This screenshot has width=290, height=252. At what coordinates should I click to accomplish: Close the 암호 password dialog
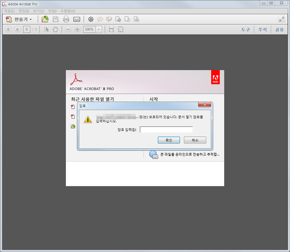point(204,104)
